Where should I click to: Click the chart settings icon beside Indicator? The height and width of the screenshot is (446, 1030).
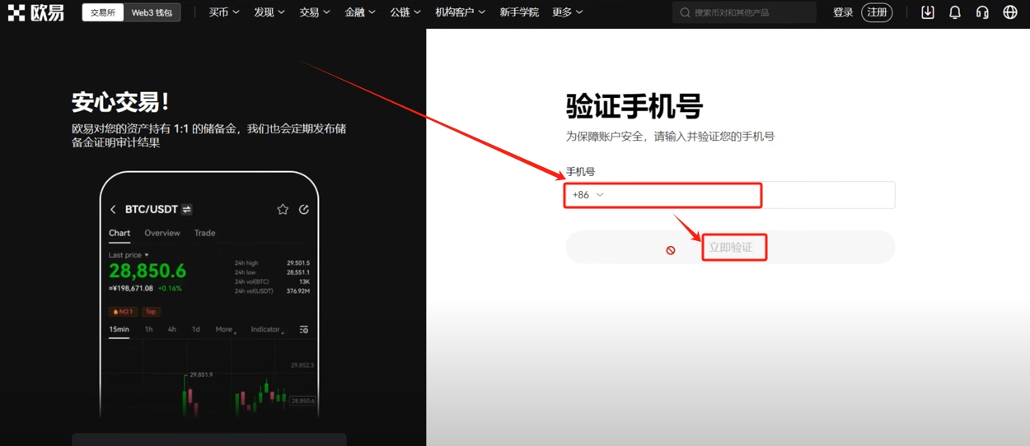tap(304, 330)
